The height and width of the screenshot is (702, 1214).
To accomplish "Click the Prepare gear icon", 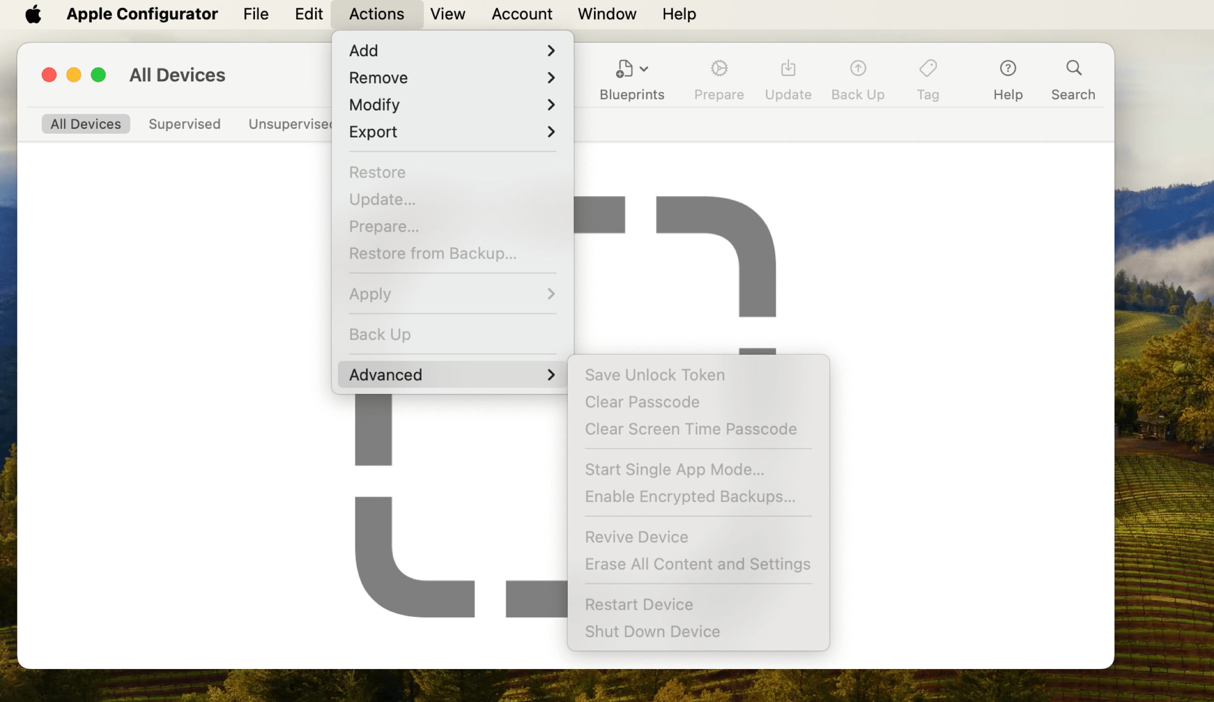I will [719, 68].
